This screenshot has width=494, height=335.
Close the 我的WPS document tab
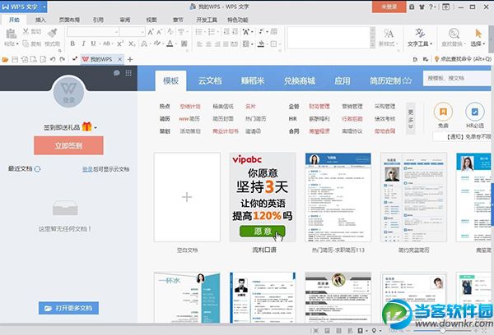[x=119, y=59]
